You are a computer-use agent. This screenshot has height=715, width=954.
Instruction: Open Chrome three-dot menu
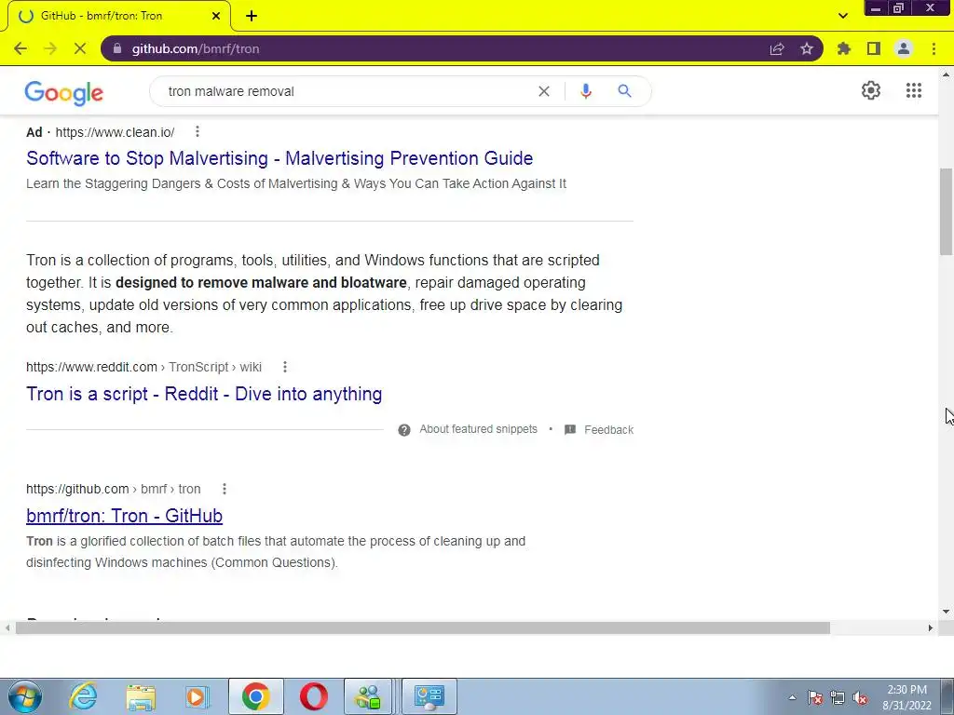coord(934,48)
